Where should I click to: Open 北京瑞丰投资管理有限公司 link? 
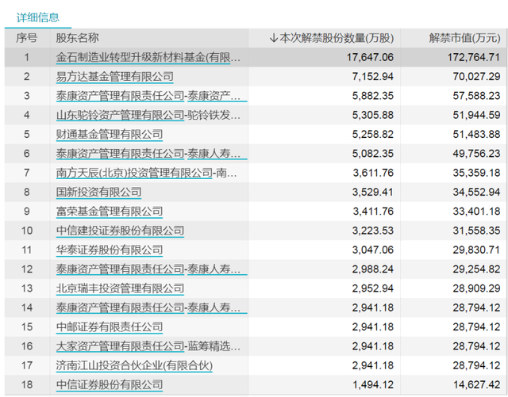120,288
